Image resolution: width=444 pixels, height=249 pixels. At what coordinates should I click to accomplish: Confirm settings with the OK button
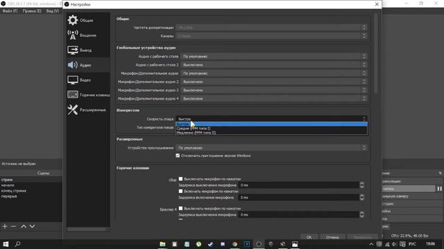click(x=309, y=237)
